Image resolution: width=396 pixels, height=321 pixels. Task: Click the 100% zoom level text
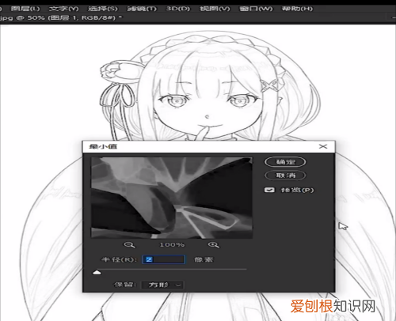tap(172, 245)
